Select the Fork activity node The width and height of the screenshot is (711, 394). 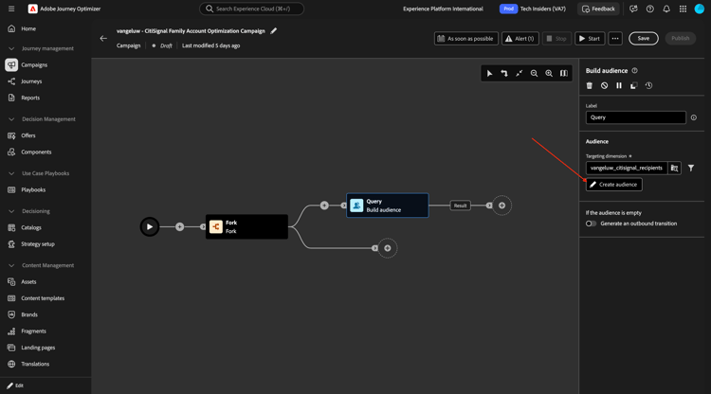[x=246, y=227]
